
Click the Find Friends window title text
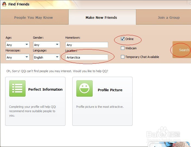pos(19,4)
